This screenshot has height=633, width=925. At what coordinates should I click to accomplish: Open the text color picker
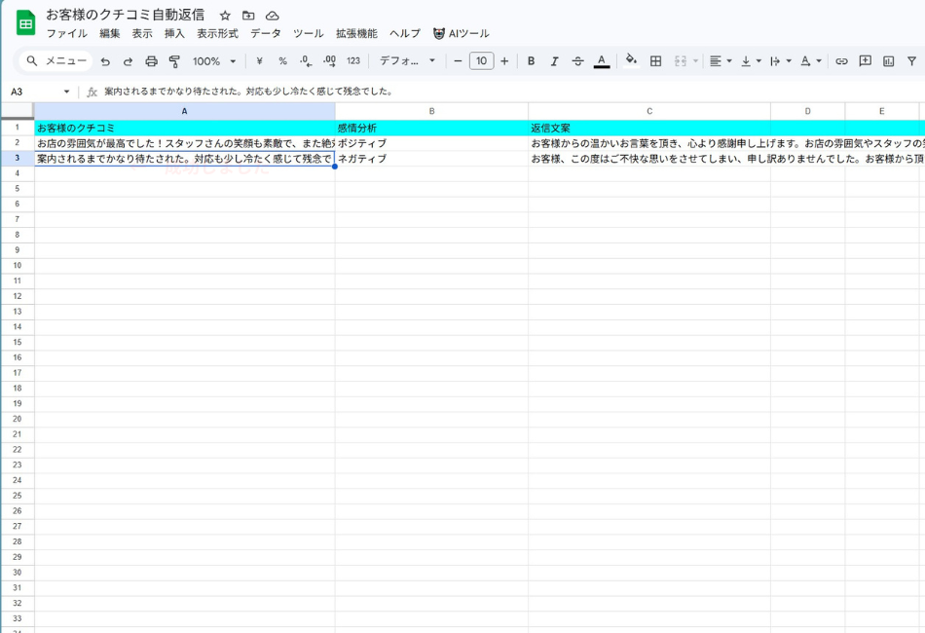pyautogui.click(x=602, y=61)
